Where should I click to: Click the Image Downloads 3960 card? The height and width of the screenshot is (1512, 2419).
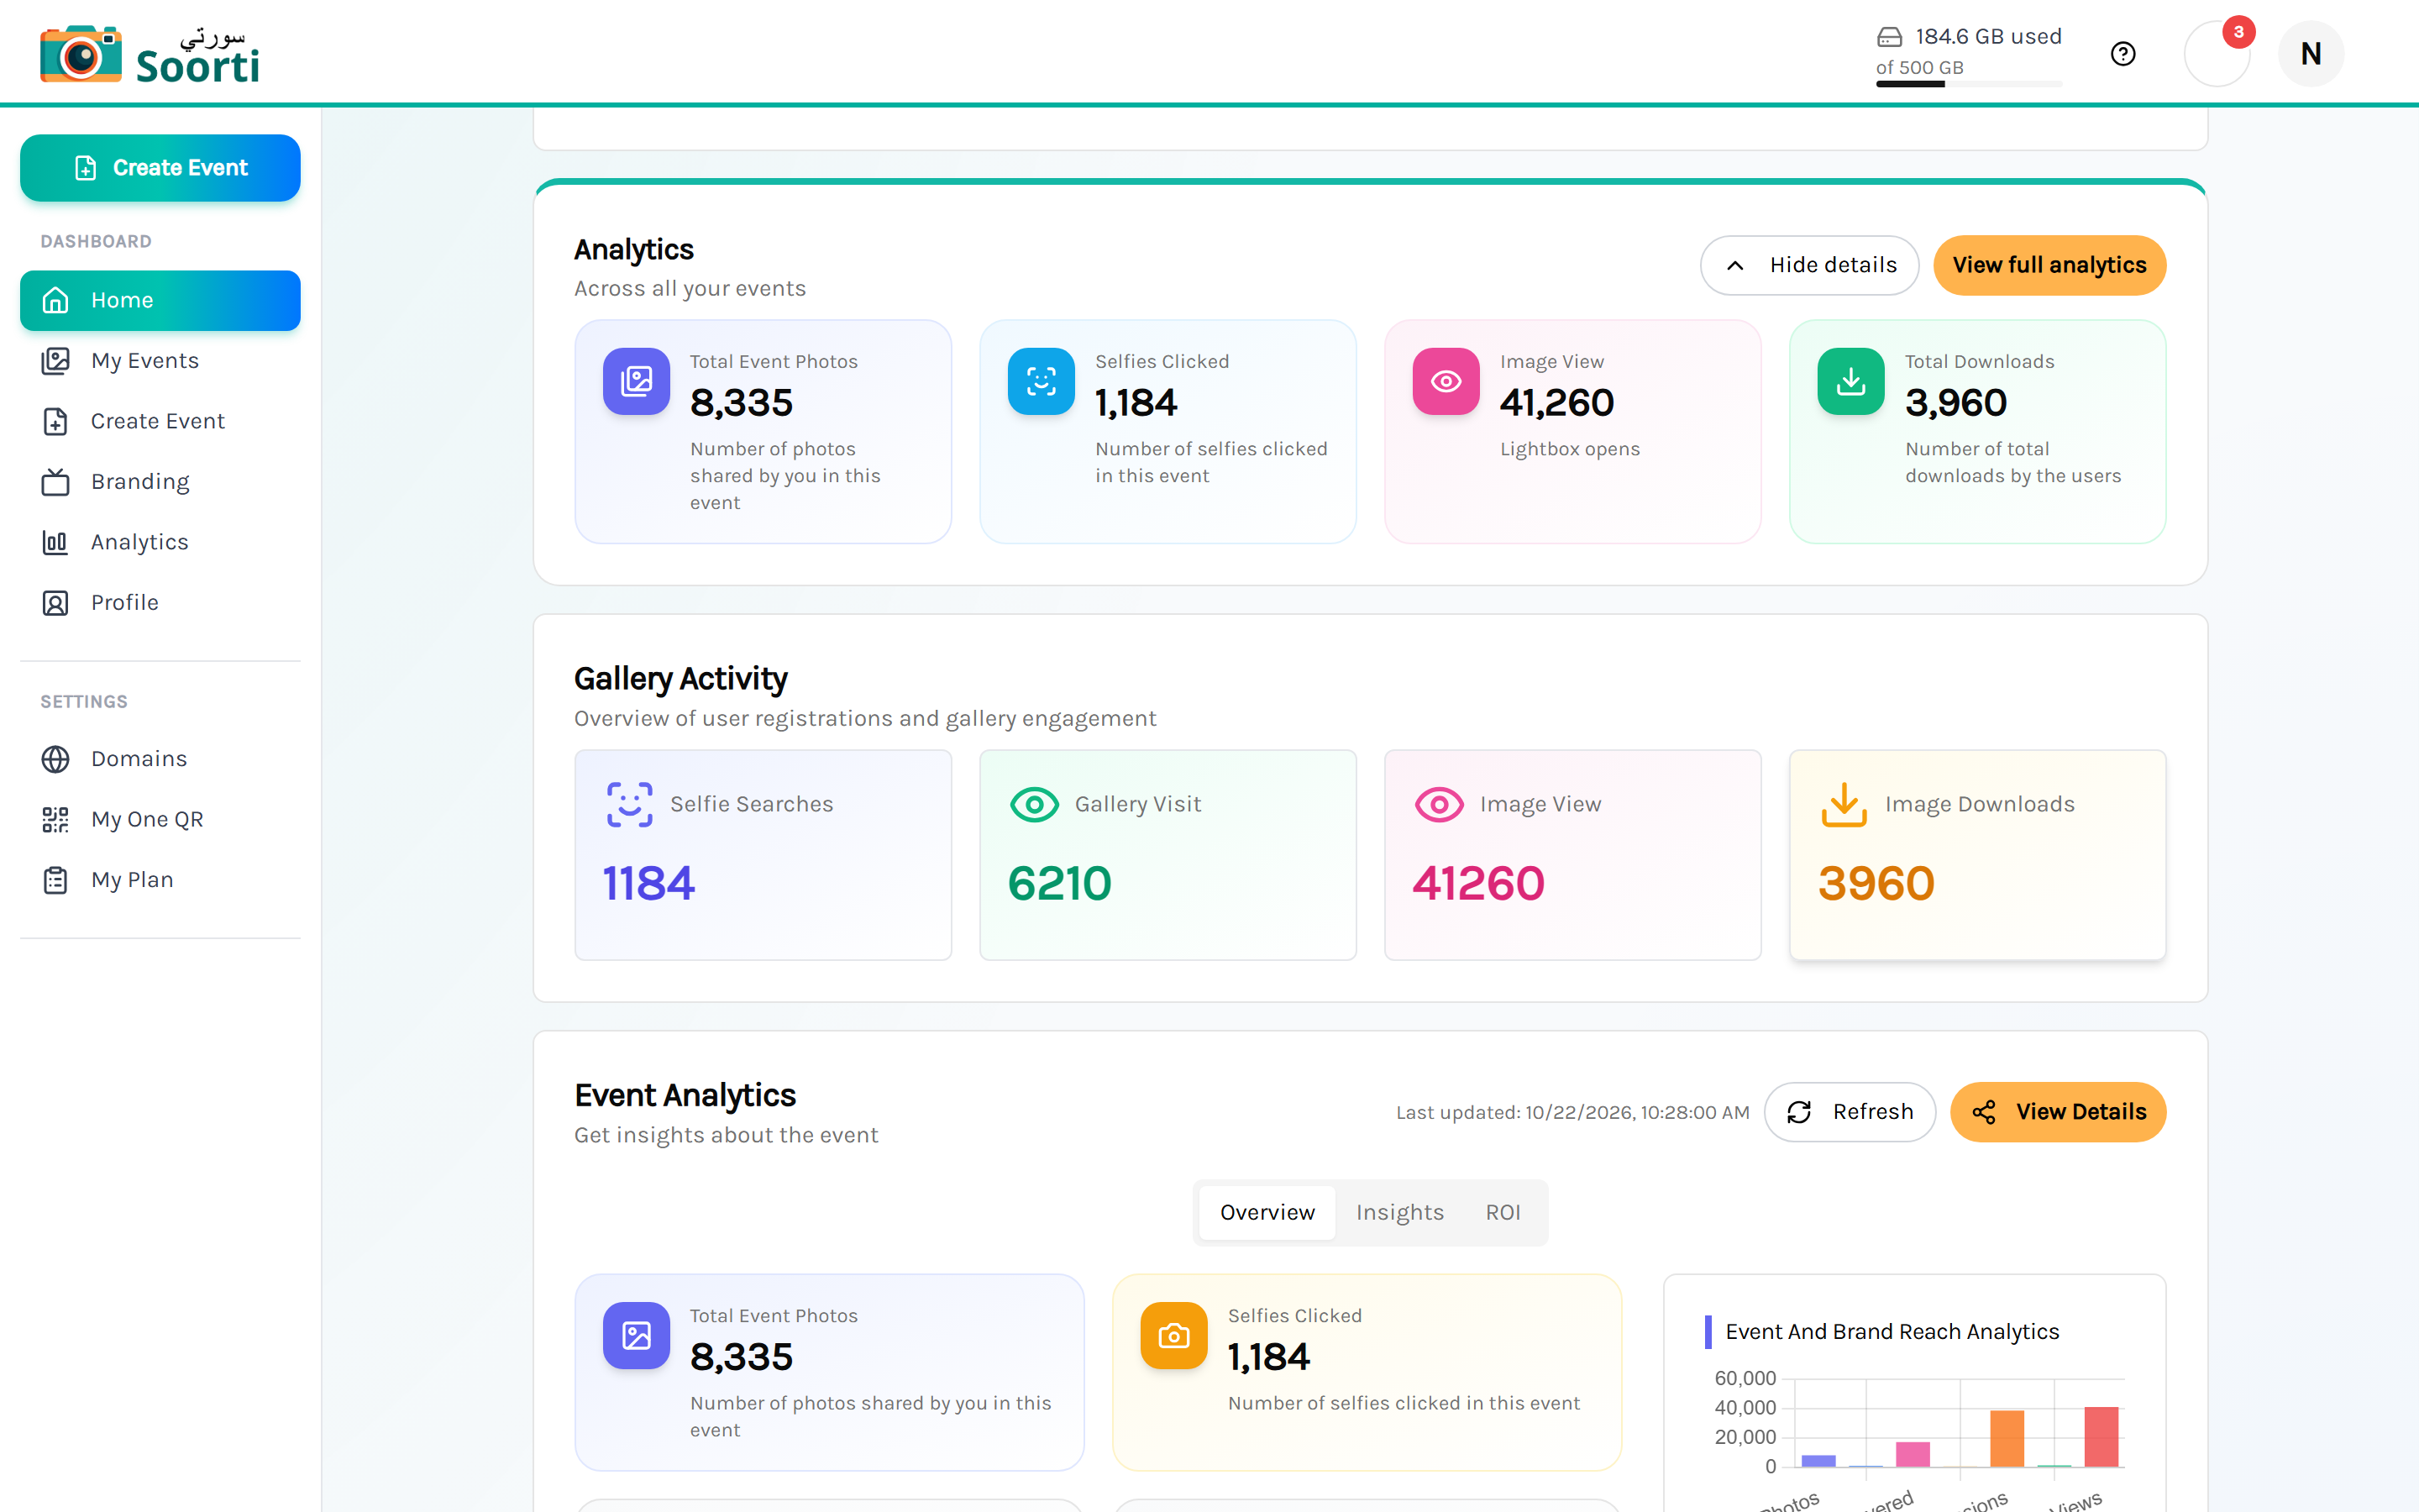click(1977, 855)
